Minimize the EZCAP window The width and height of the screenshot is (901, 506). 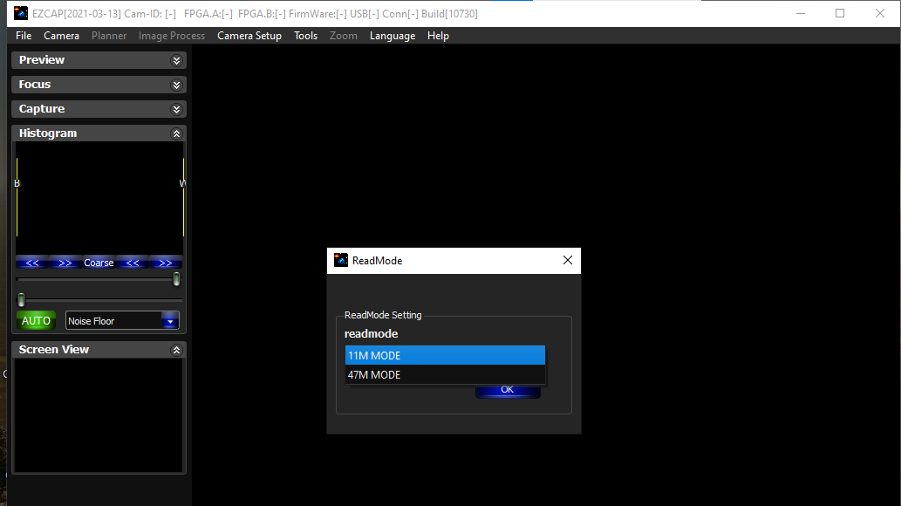click(x=801, y=13)
